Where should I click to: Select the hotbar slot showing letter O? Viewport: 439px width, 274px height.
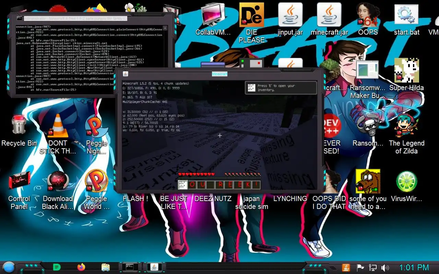(192, 185)
